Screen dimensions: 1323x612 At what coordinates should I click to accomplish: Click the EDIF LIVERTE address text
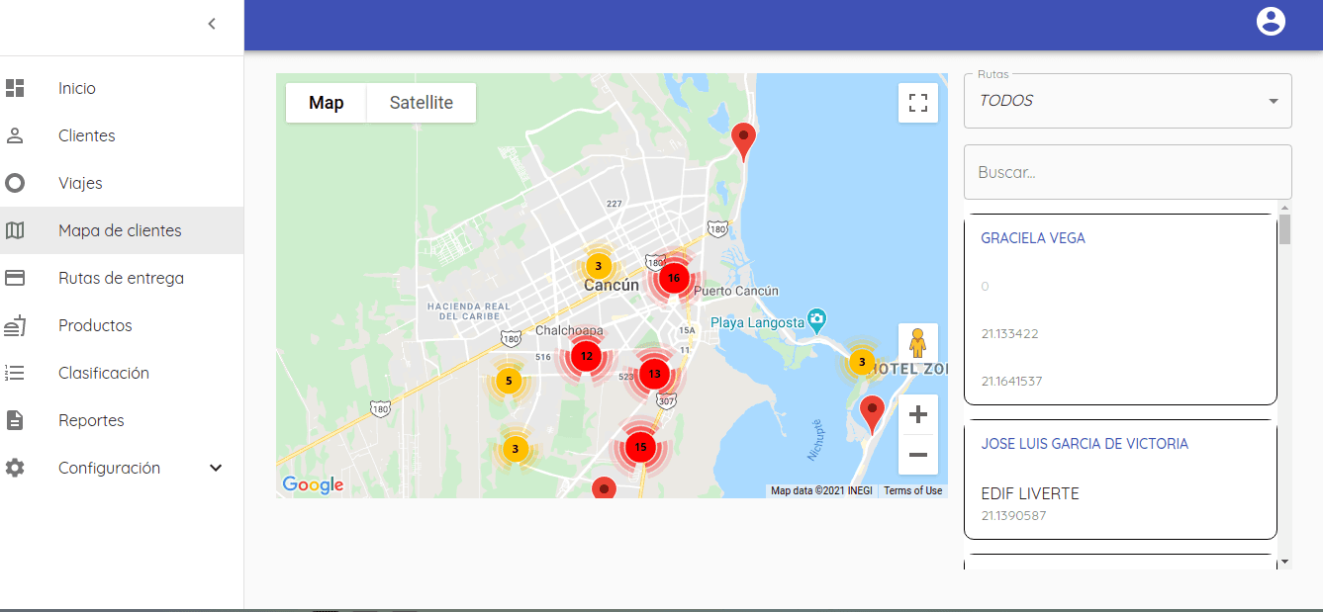click(1030, 493)
